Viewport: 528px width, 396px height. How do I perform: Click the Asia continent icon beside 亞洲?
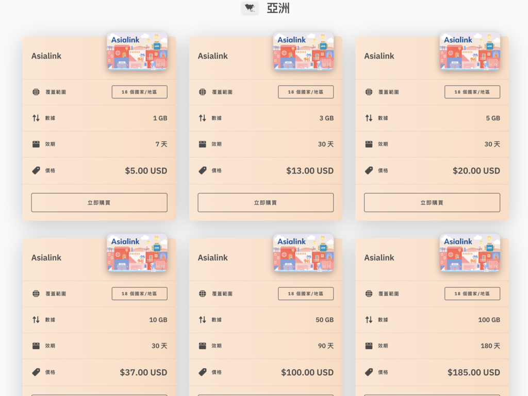pos(250,8)
